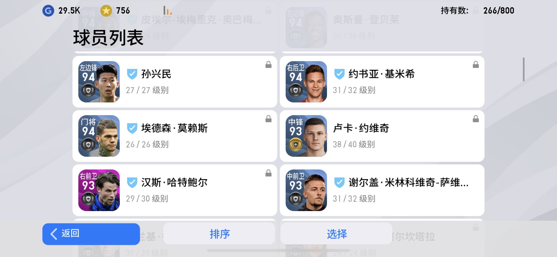
Task: Tap the lock icon on 汉斯·哈特鲍尔 card
Action: 269,173
